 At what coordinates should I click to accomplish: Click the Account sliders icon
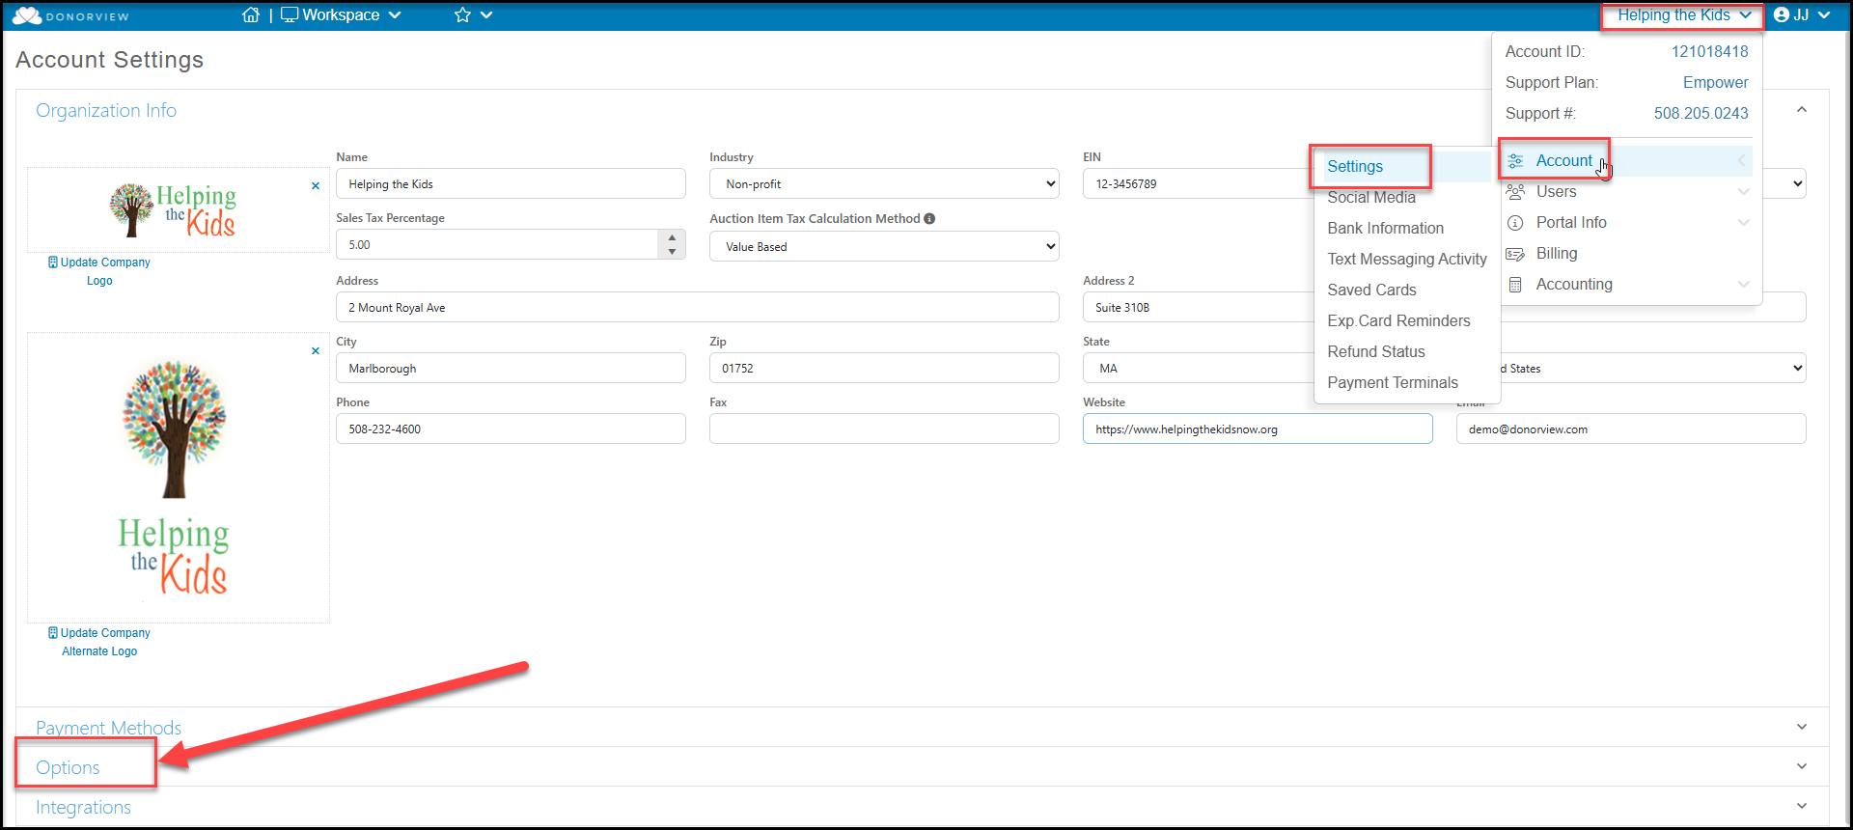[x=1515, y=161]
